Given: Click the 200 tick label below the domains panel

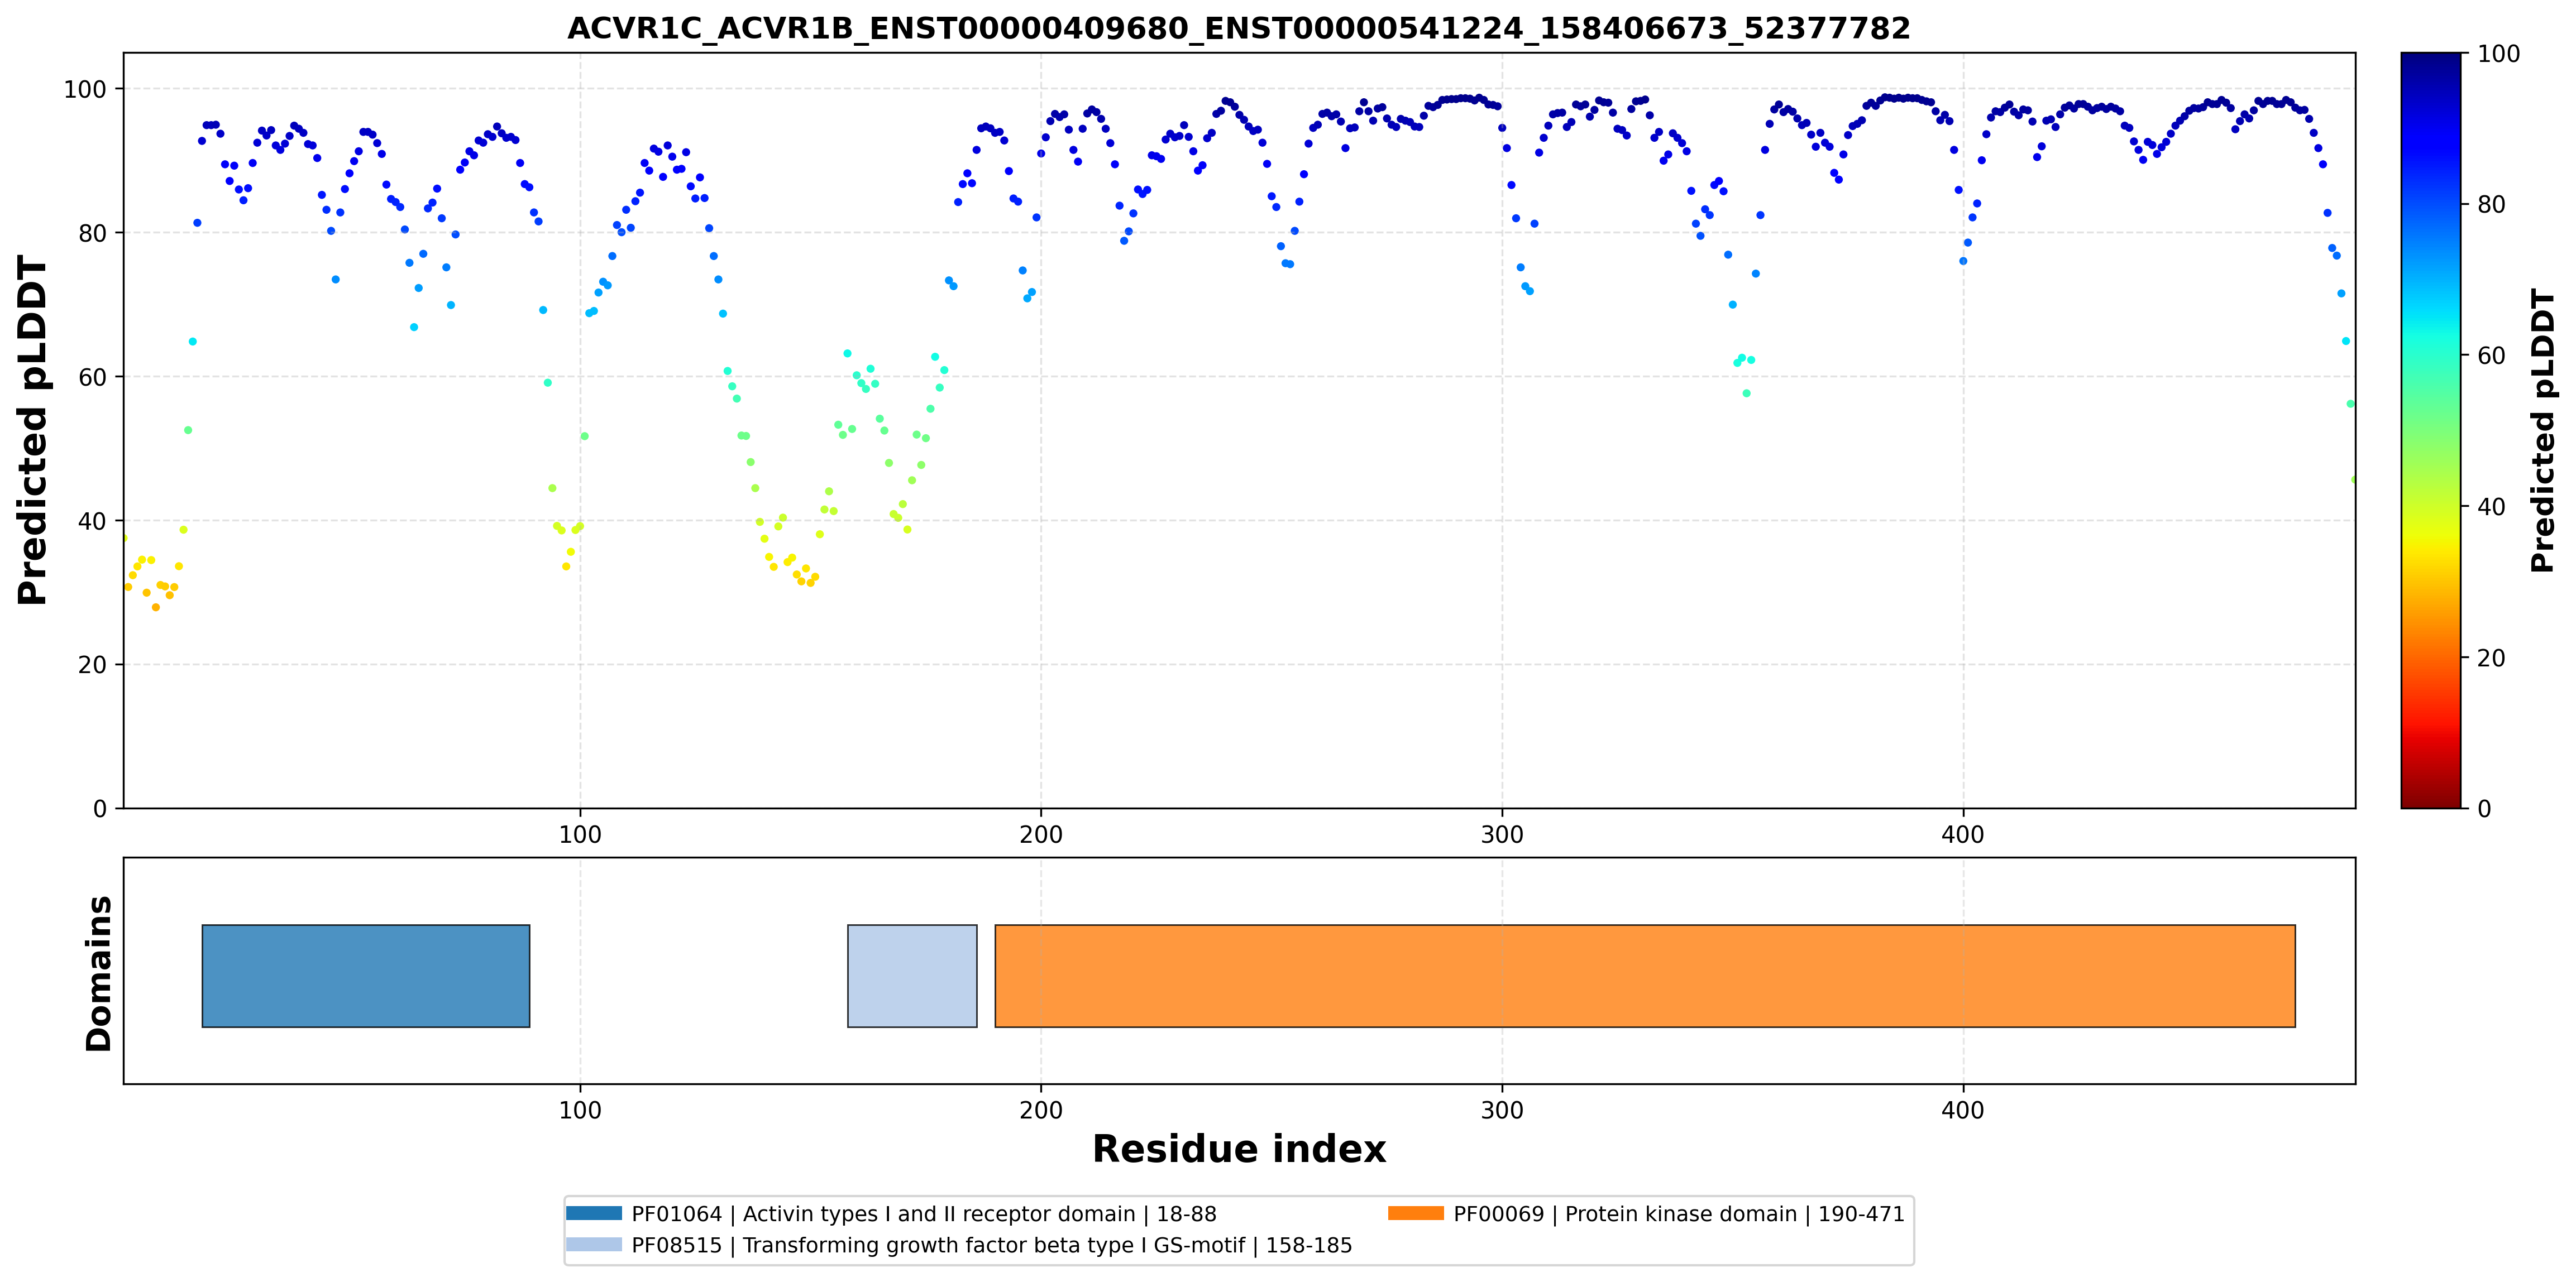Looking at the screenshot, I should click(x=1041, y=1110).
